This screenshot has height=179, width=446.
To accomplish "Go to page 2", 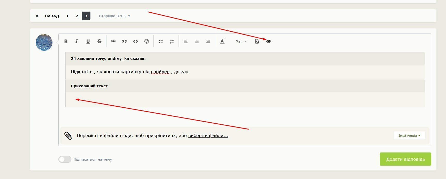I will [77, 16].
